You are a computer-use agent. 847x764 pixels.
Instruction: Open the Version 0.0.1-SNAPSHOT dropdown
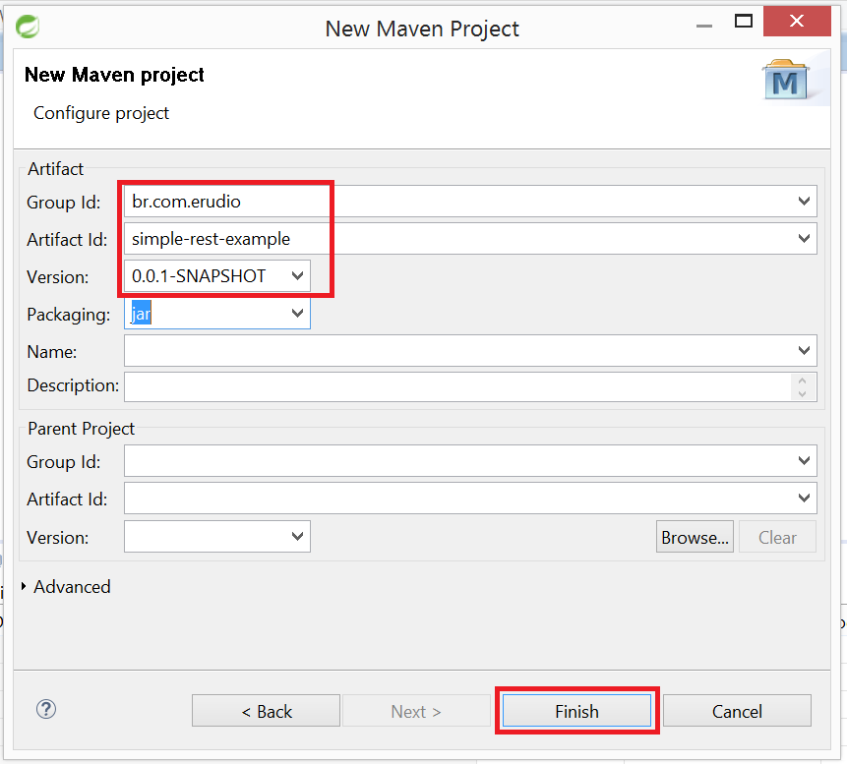pos(298,276)
